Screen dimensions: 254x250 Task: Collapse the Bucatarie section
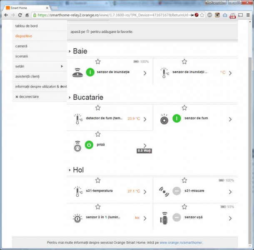(x=70, y=97)
